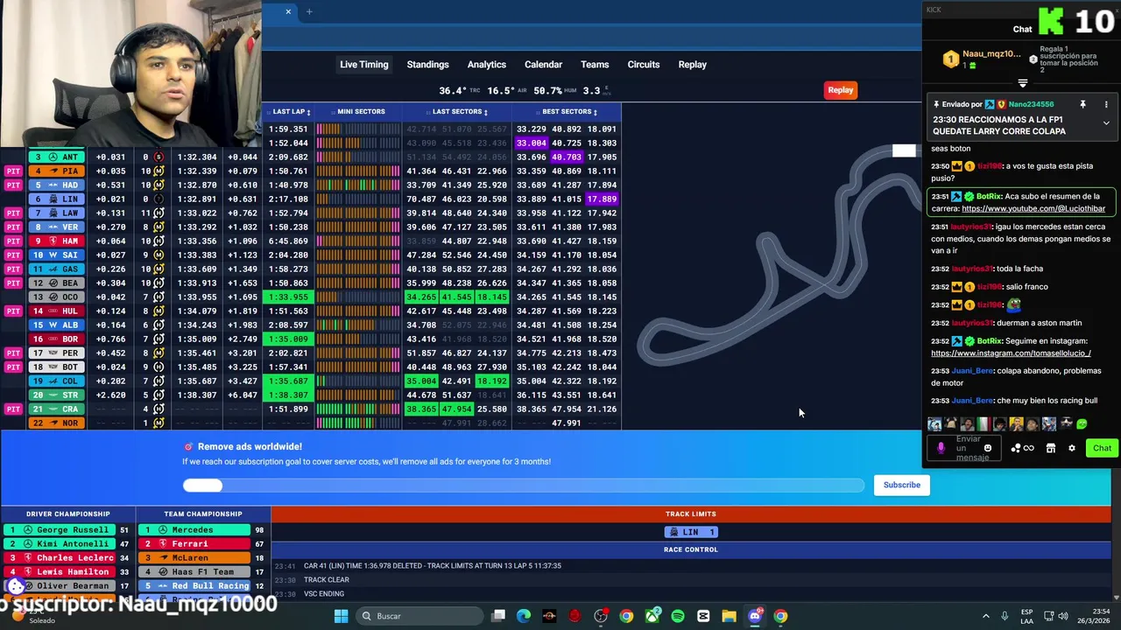Click the gold rank 1 gifter badge

click(951, 59)
